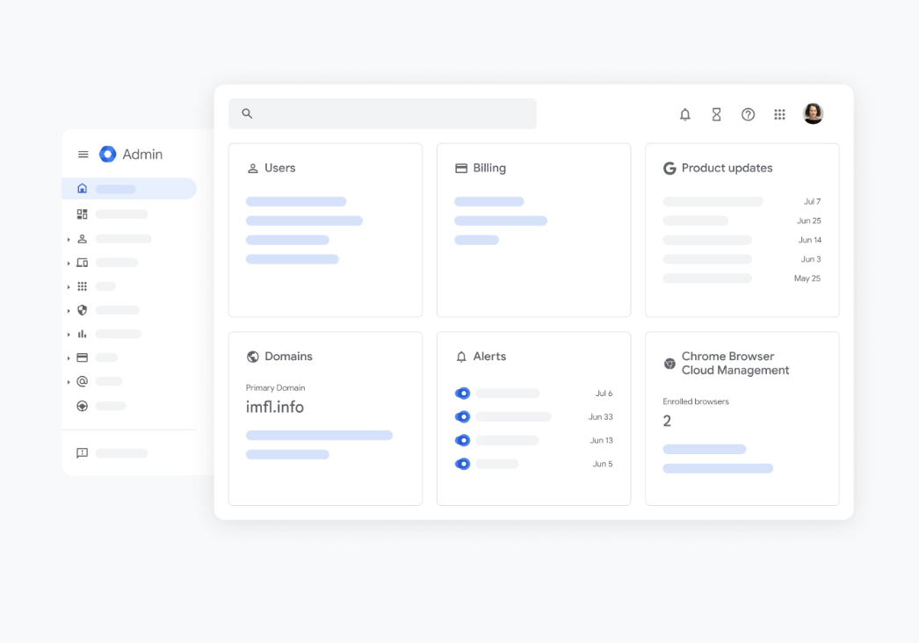Screen dimensions: 919x643
Task: Click the Home icon in sidebar
Action: [x=83, y=189]
